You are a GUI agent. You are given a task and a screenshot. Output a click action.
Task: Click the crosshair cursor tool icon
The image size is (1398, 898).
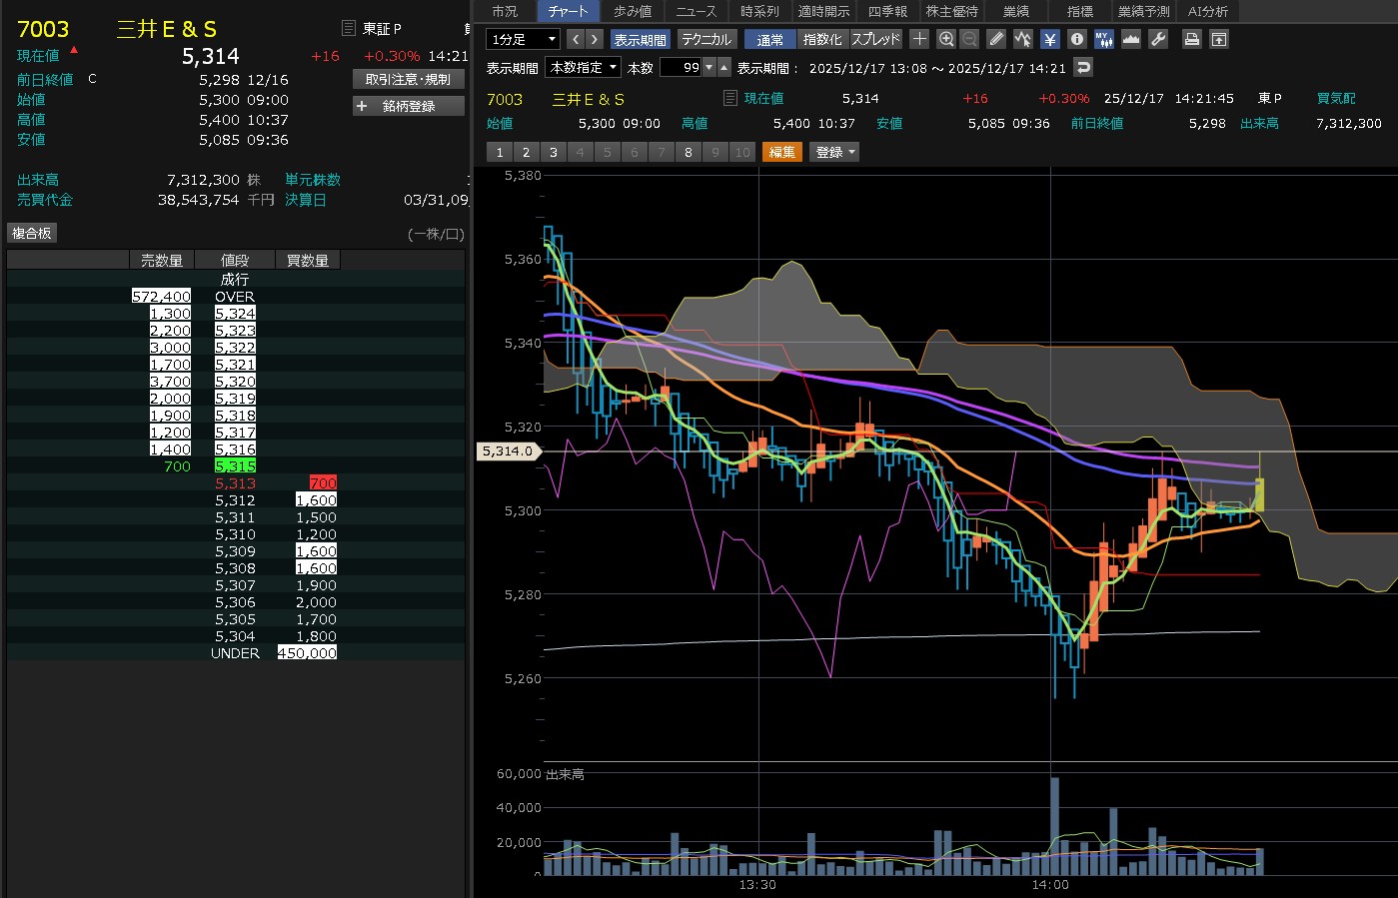pos(919,39)
